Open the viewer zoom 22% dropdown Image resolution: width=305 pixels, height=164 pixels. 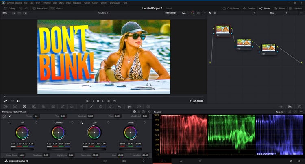6,13
